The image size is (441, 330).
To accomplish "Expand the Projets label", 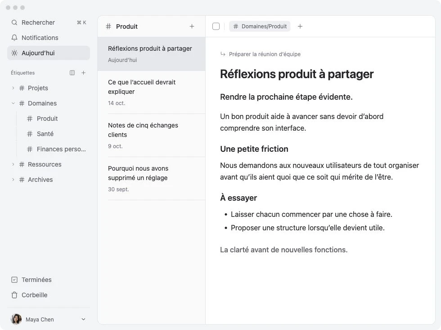I will tap(13, 88).
